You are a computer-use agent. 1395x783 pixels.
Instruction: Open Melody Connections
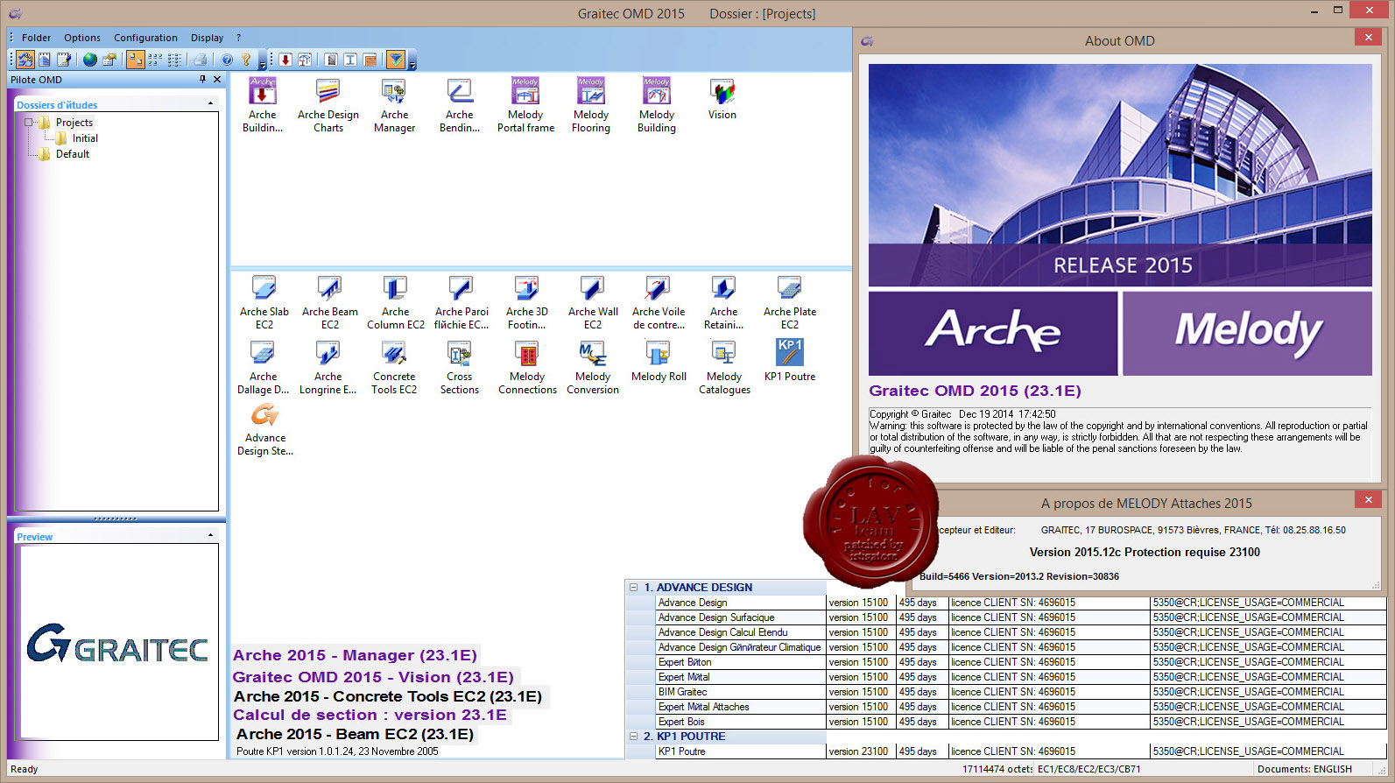click(x=527, y=367)
